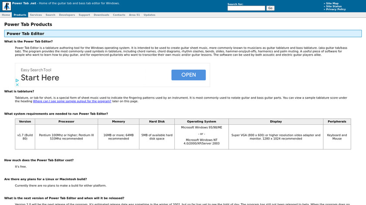Go to the Search menu item

tap(51, 15)
